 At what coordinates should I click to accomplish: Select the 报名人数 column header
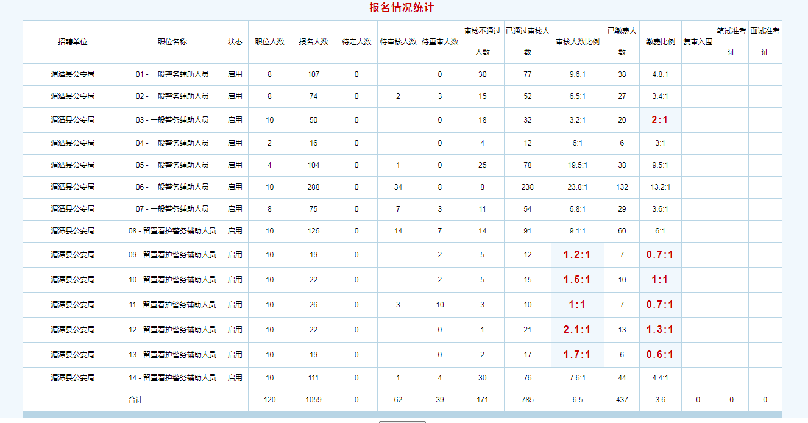(x=313, y=42)
